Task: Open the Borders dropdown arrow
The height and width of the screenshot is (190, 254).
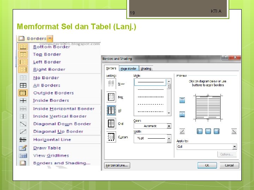Action: (50, 38)
